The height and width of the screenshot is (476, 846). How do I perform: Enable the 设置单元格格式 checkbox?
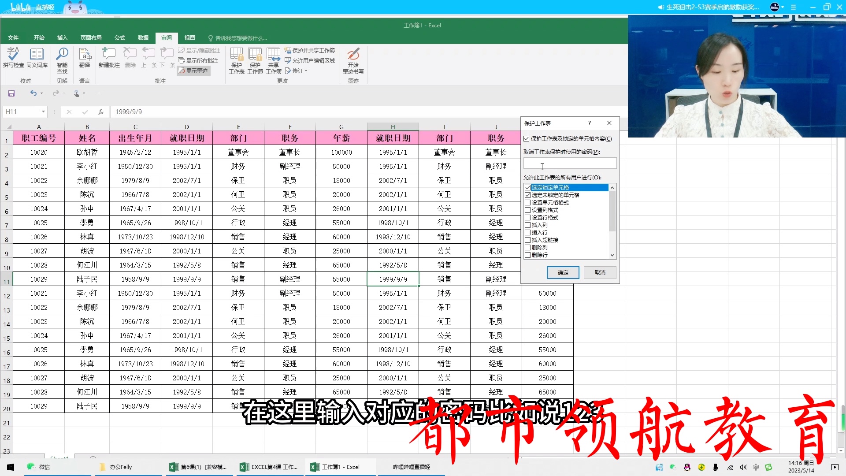(528, 202)
